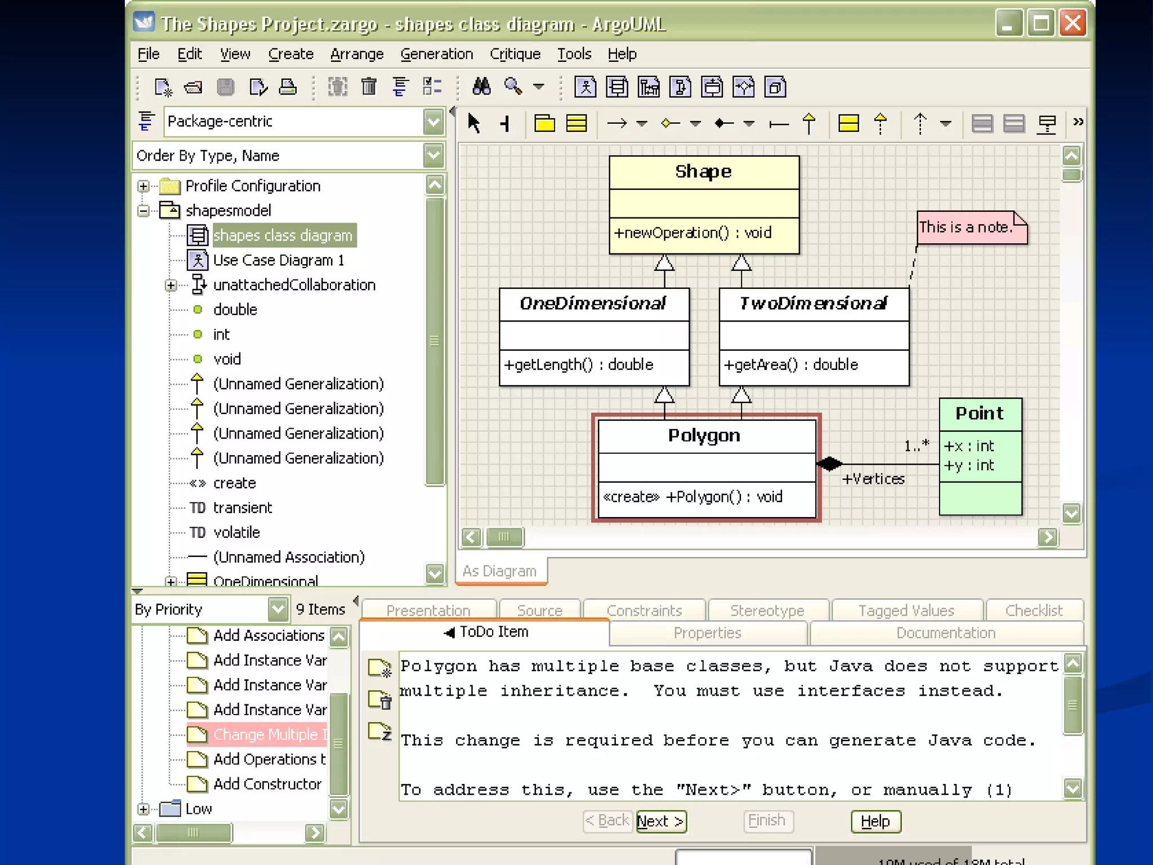Click the New Package tool icon

pos(544,123)
